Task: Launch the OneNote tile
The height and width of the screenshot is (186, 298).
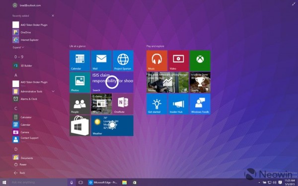Action: 123,104
